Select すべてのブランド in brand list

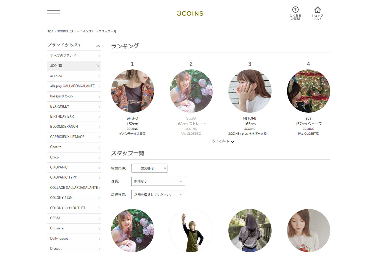[x=74, y=56]
